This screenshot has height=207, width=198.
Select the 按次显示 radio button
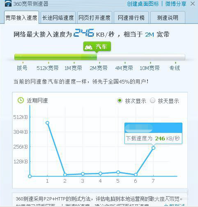(120, 100)
